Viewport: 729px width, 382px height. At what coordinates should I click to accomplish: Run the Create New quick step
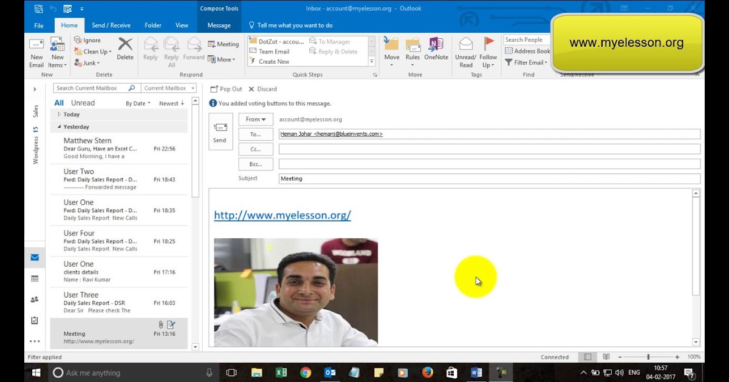(x=269, y=61)
